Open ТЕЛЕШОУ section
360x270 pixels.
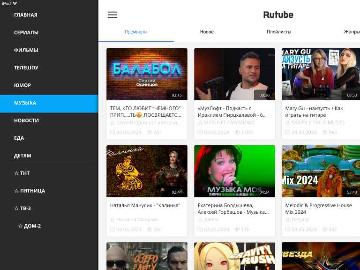[49, 67]
